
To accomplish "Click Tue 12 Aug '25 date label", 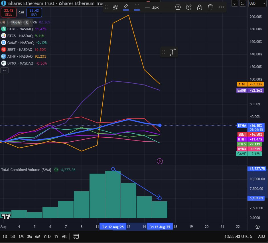I will point(113,227).
